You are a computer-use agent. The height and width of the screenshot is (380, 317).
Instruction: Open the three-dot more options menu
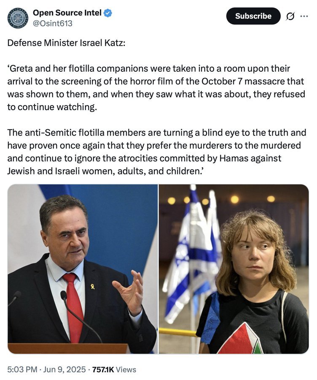[304, 16]
